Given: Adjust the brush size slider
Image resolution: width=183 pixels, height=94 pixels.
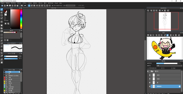Looking at the screenshot, I should tap(11, 56).
